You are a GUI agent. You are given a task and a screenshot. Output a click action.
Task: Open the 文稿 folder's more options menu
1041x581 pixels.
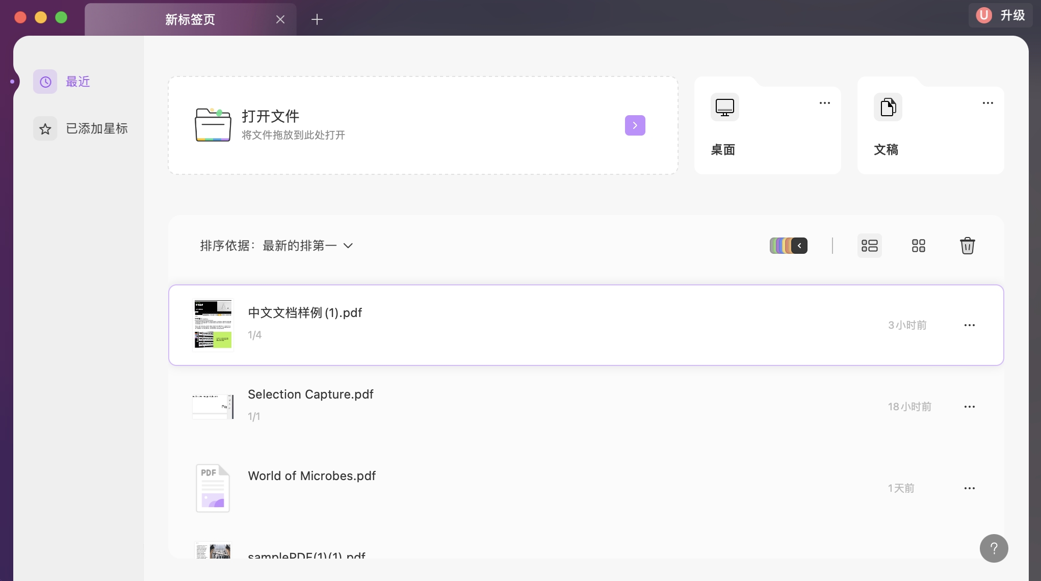click(987, 102)
